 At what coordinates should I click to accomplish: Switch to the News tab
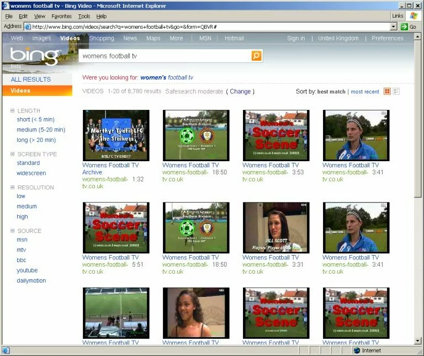pyautogui.click(x=130, y=39)
